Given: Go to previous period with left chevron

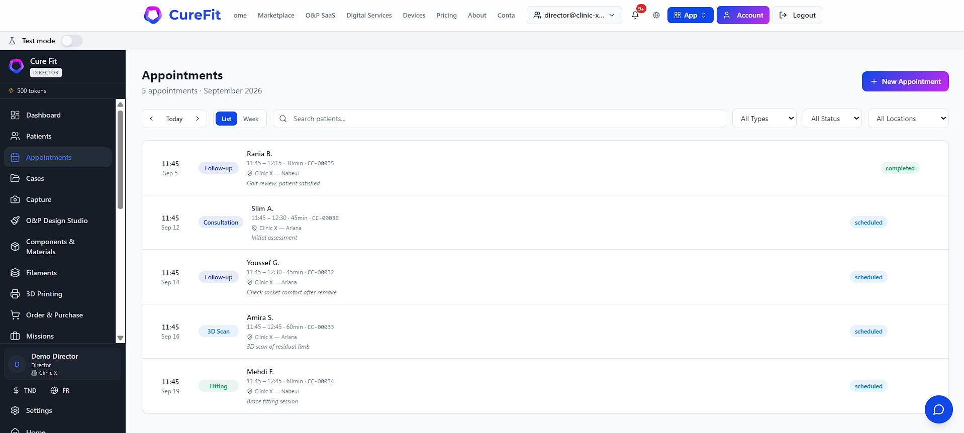Looking at the screenshot, I should pos(151,119).
